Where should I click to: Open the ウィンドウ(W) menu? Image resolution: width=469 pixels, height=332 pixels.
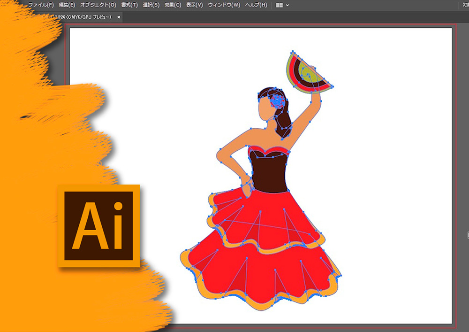pyautogui.click(x=224, y=5)
